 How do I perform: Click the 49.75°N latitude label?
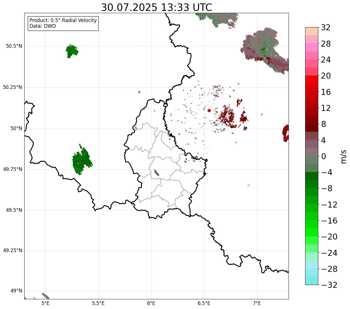13,169
